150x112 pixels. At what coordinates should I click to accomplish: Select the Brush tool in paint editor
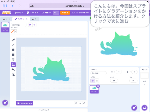tap(13, 40)
